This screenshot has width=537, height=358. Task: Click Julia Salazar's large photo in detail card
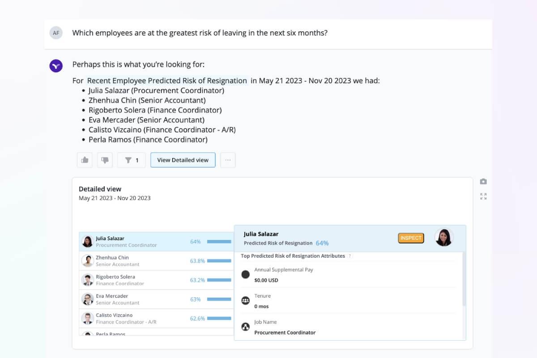444,238
